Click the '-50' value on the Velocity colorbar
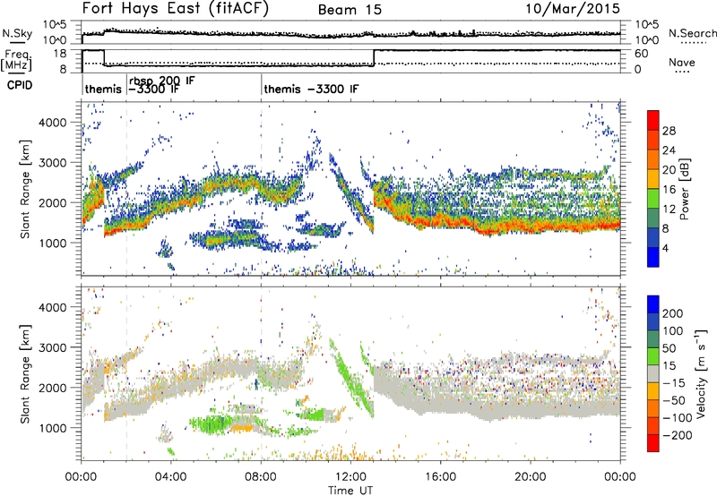717x496 pixels. [x=673, y=400]
